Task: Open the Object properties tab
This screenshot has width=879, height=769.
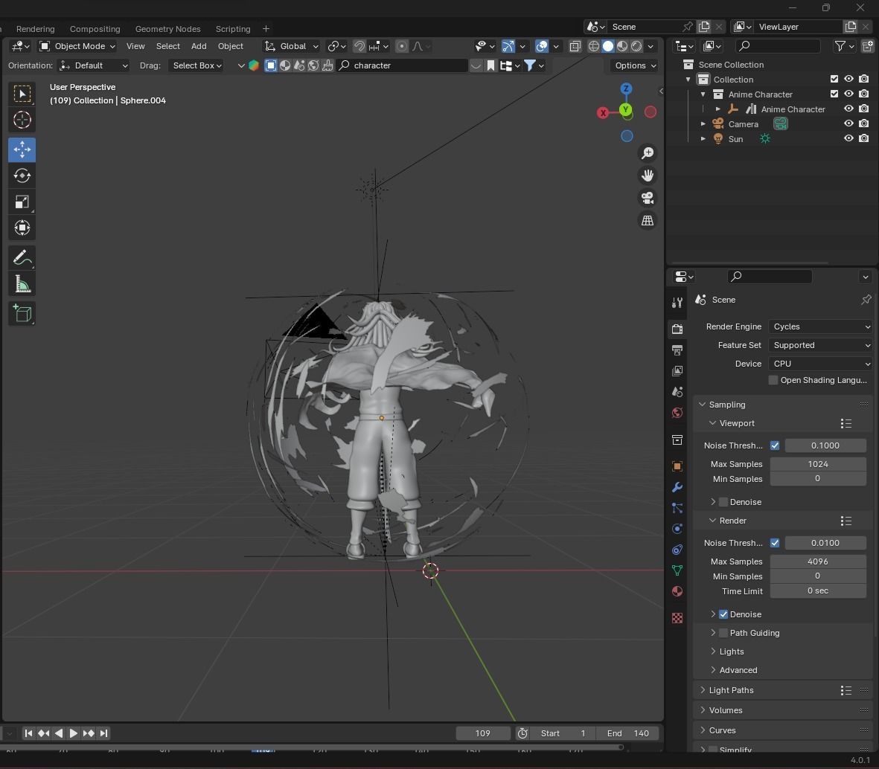Action: tap(677, 466)
